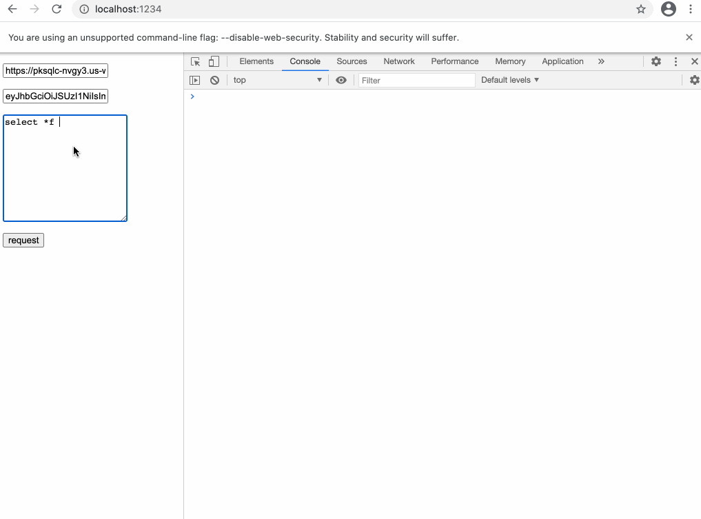Expand hidden DevTools tabs with the chevron
The width and height of the screenshot is (701, 519).
click(x=601, y=61)
